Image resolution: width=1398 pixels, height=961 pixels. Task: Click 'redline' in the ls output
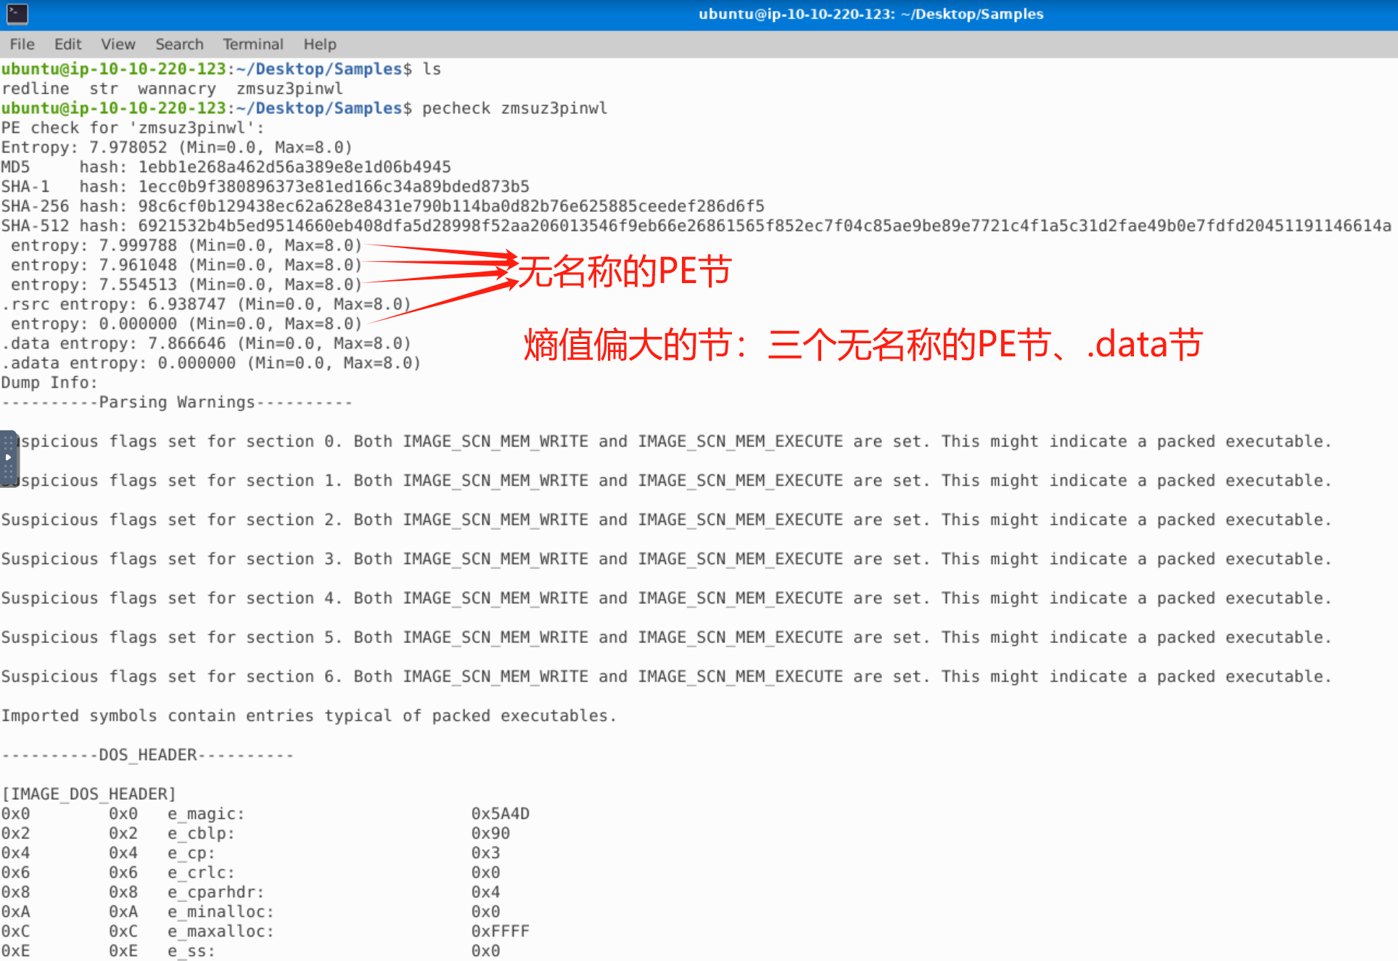(36, 89)
